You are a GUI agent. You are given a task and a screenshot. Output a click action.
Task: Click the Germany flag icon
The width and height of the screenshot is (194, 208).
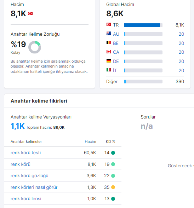click(x=109, y=61)
